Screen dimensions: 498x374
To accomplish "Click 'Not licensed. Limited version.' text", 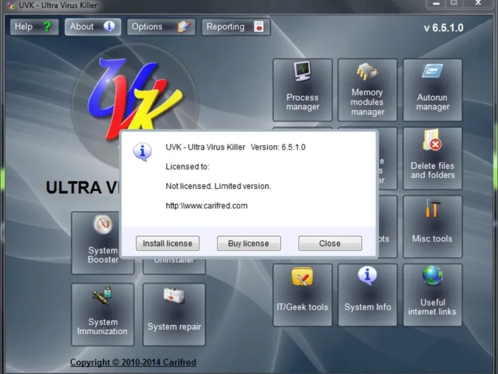I will (218, 186).
